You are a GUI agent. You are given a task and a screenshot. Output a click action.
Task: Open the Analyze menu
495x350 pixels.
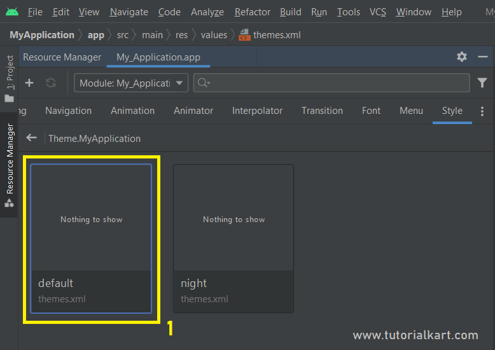pos(207,12)
